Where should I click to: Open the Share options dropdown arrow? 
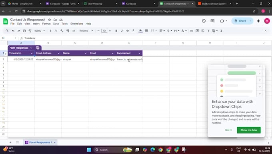(x=250, y=21)
